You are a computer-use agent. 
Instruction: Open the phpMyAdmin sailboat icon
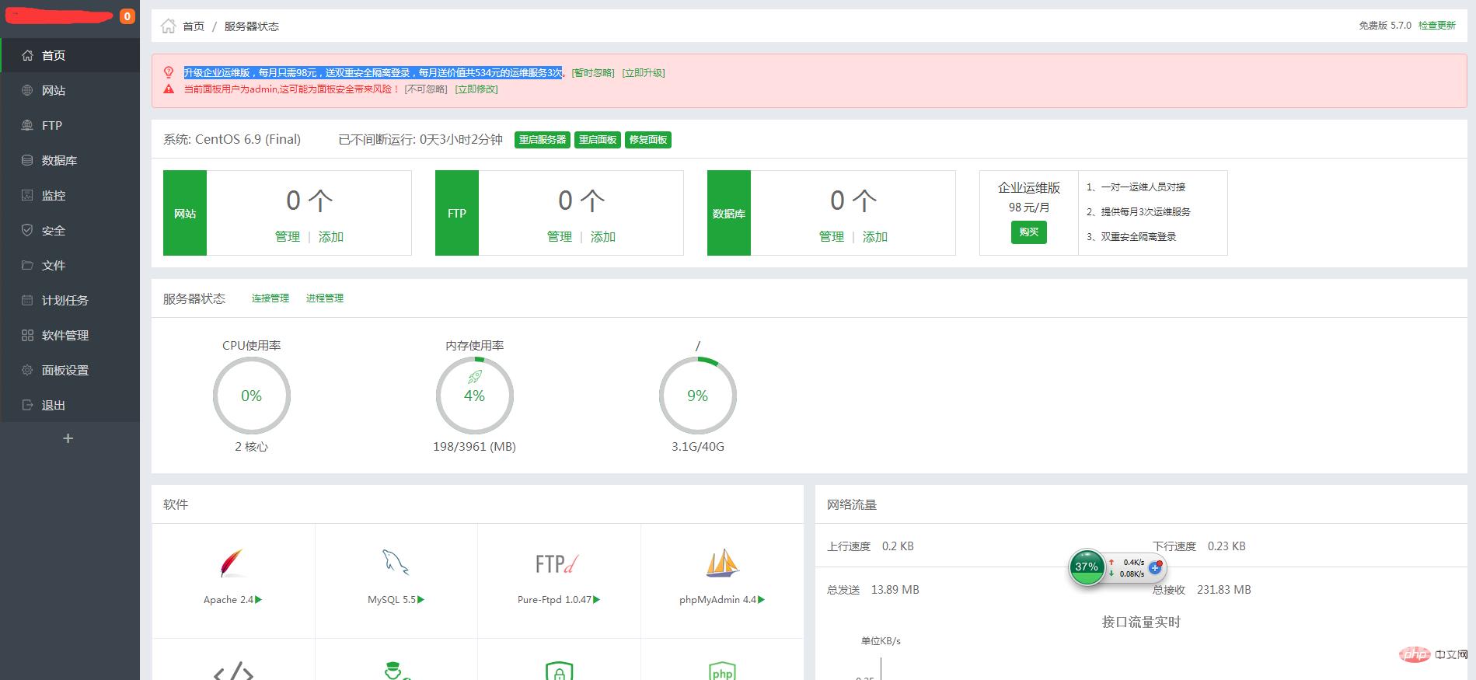pyautogui.click(x=722, y=563)
